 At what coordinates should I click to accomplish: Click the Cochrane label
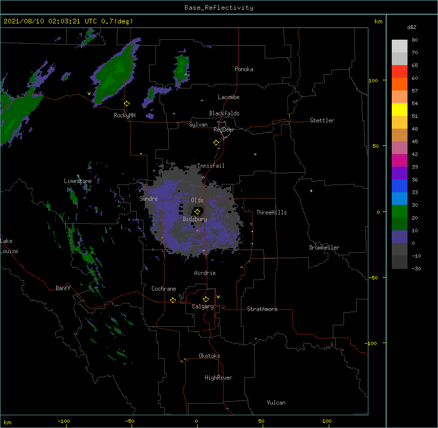pyautogui.click(x=164, y=289)
